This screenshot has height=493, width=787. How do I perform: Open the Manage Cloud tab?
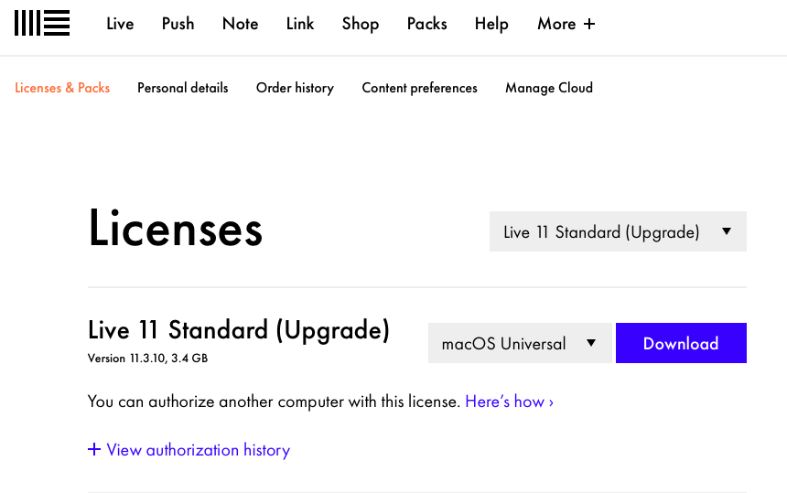click(549, 88)
